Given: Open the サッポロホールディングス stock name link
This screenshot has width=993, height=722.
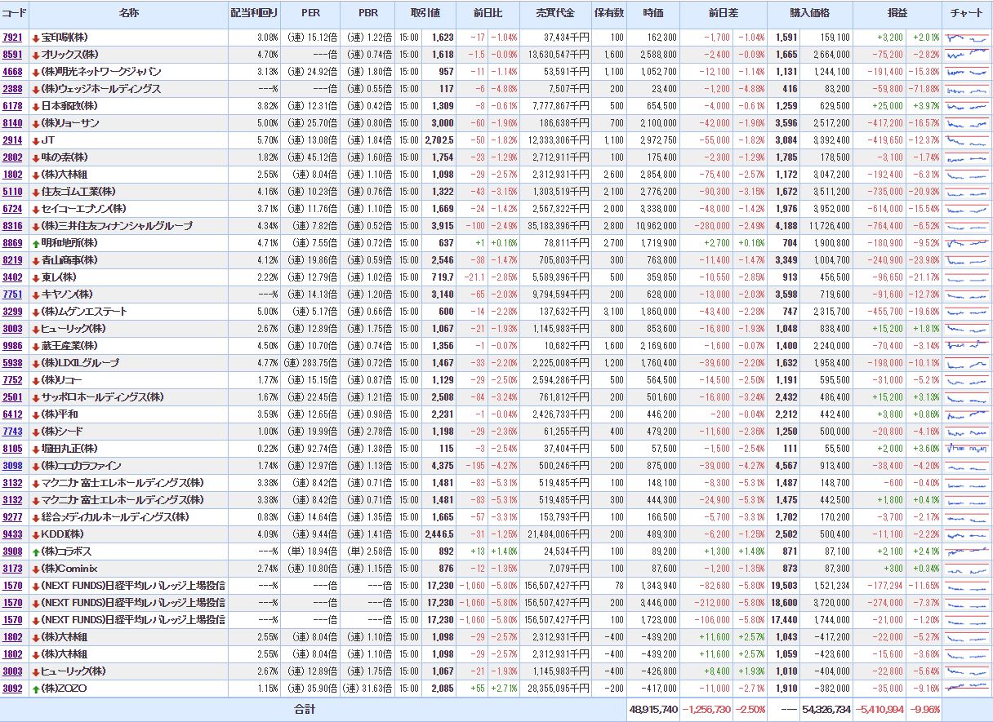Looking at the screenshot, I should click(x=102, y=397).
